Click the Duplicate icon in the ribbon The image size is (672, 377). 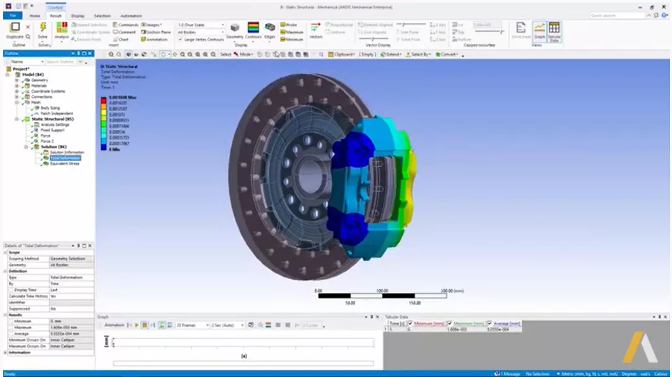tap(15, 27)
